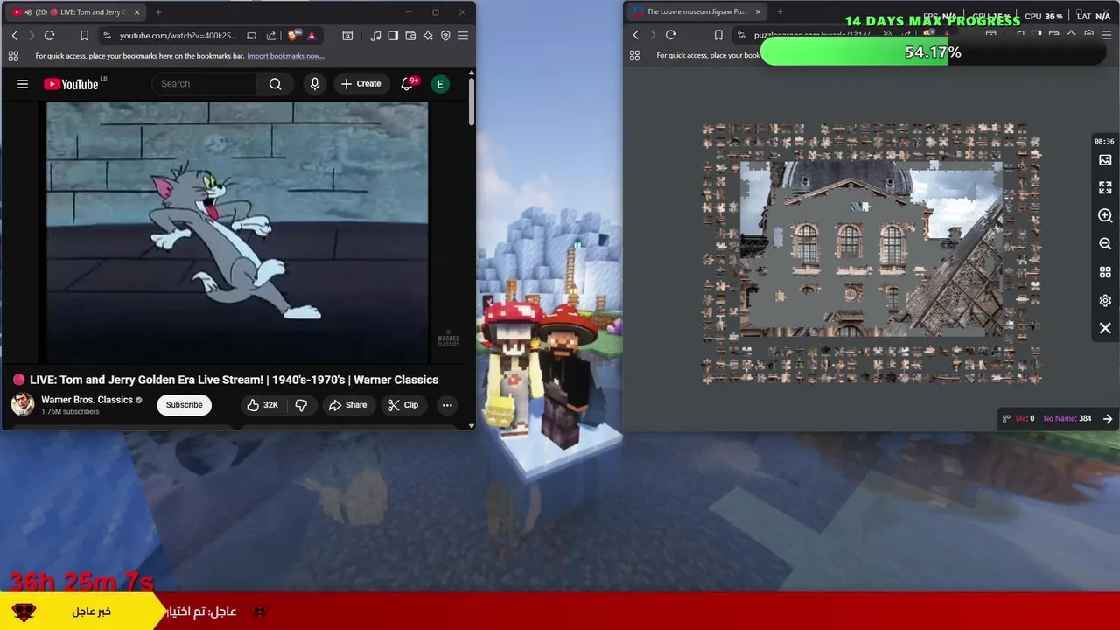The height and width of the screenshot is (630, 1120).
Task: Open the YouTube guide hamburger menu
Action: pyautogui.click(x=23, y=84)
